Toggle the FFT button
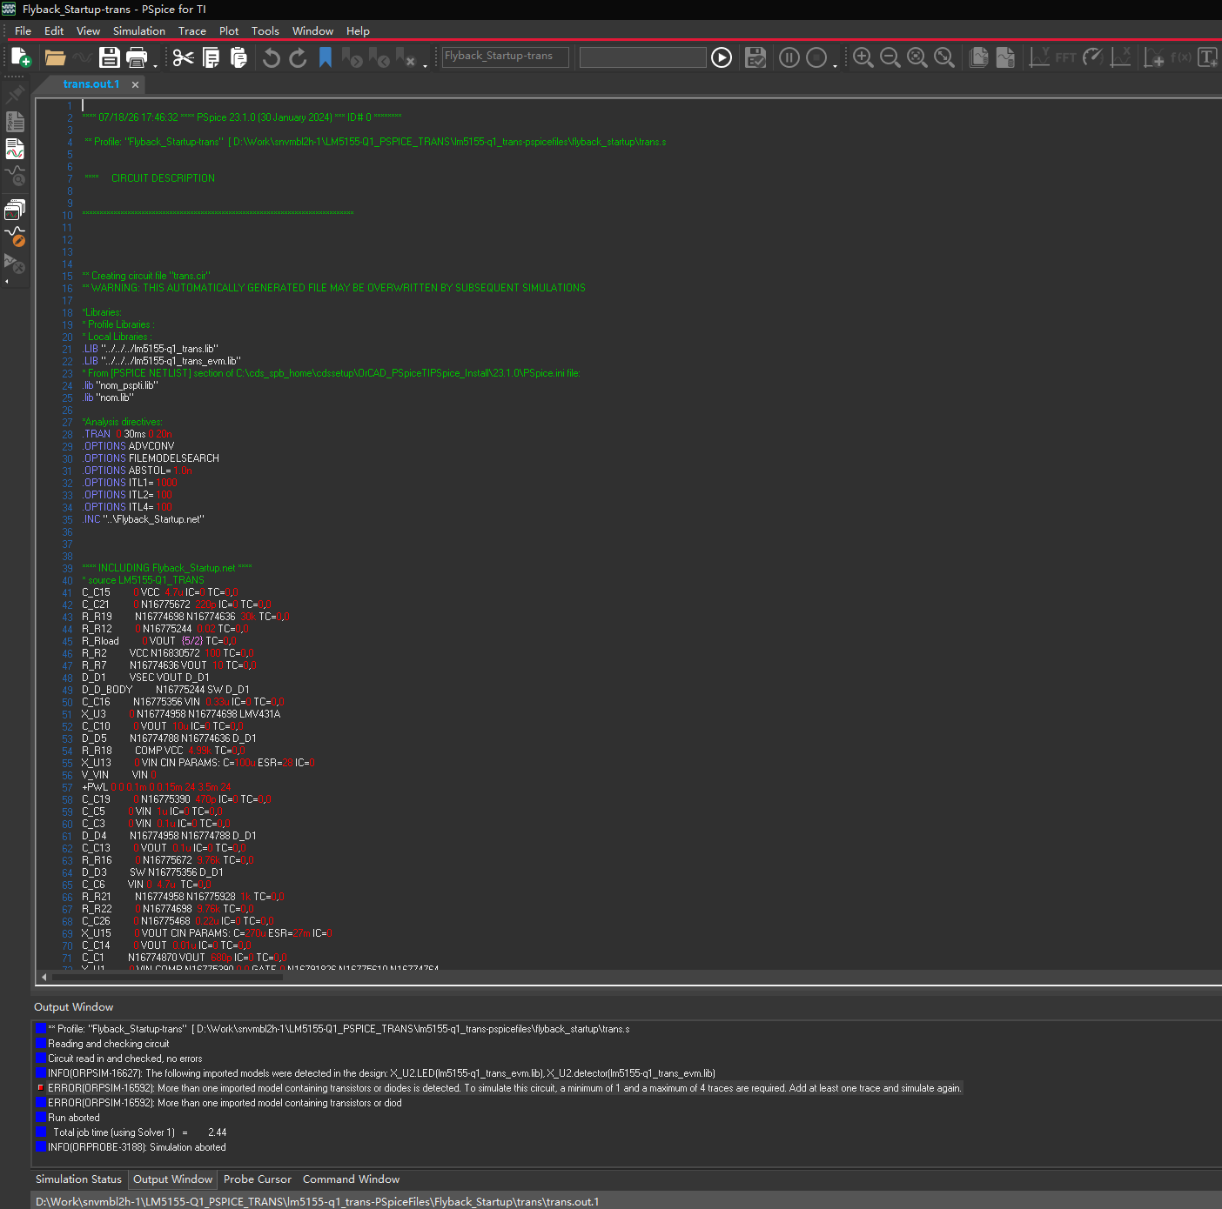 (1065, 57)
